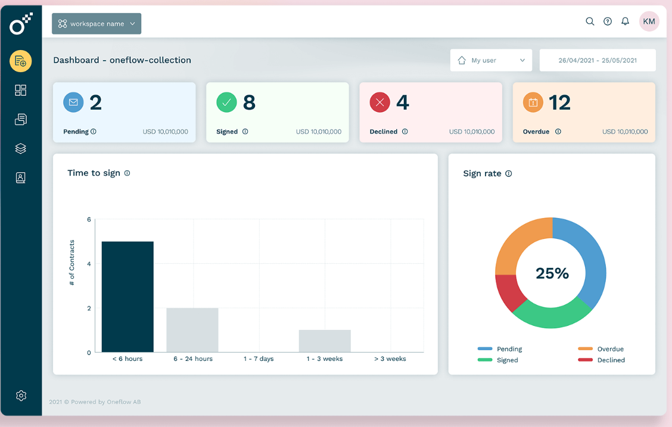Open the address book icon

tap(21, 177)
